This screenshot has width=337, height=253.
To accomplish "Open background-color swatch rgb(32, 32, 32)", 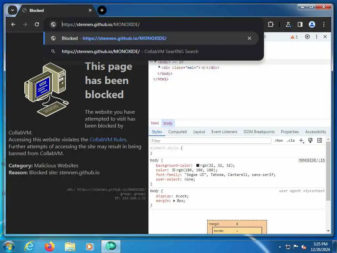I will 198,165.
